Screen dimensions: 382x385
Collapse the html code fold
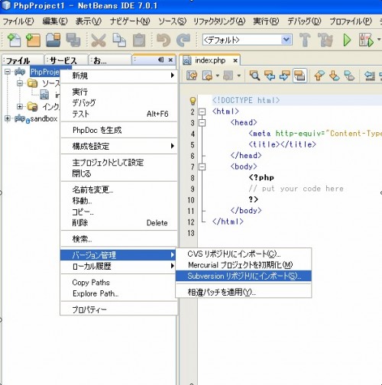point(202,112)
